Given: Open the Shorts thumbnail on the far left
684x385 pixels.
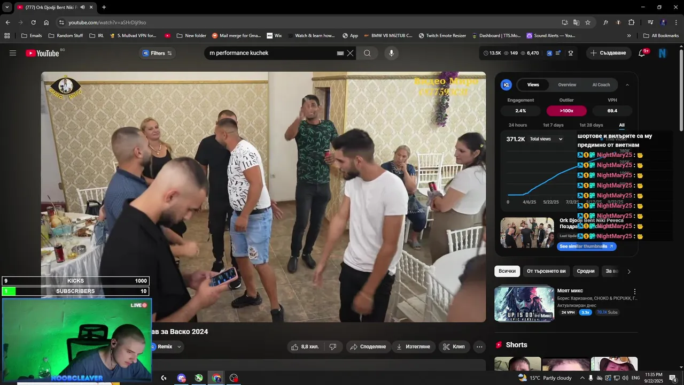Looking at the screenshot, I should point(517,364).
